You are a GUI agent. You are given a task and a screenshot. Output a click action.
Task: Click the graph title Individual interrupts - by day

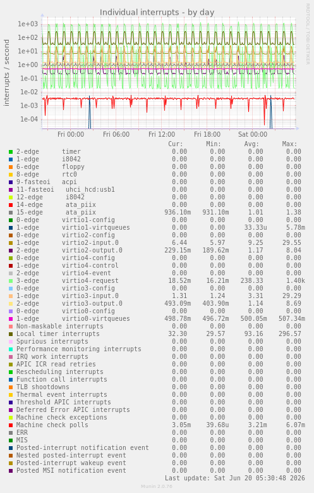[157, 13]
